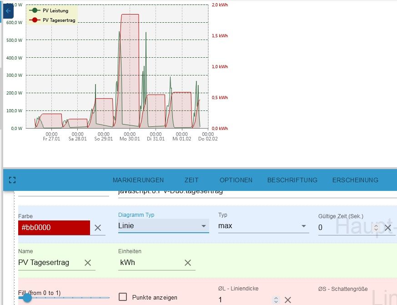Viewport: 397px width, 305px height.
Task: Toggle PV Tagesertrag legend entry
Action: (x=52, y=20)
